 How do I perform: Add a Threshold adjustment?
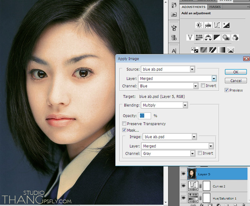[213, 50]
